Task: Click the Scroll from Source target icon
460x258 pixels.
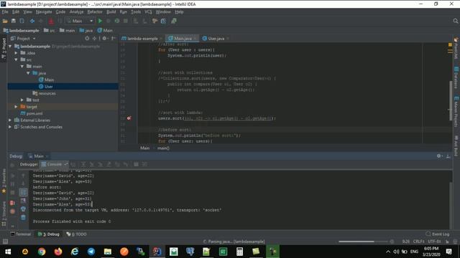Action: 87,38
